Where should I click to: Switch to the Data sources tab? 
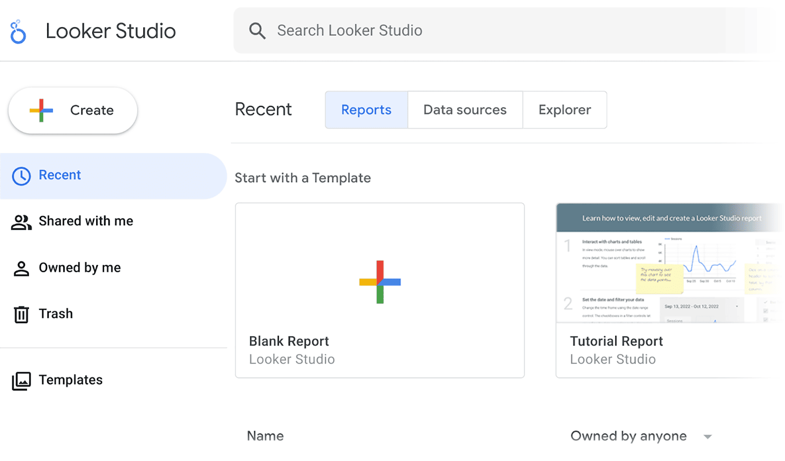(x=465, y=110)
